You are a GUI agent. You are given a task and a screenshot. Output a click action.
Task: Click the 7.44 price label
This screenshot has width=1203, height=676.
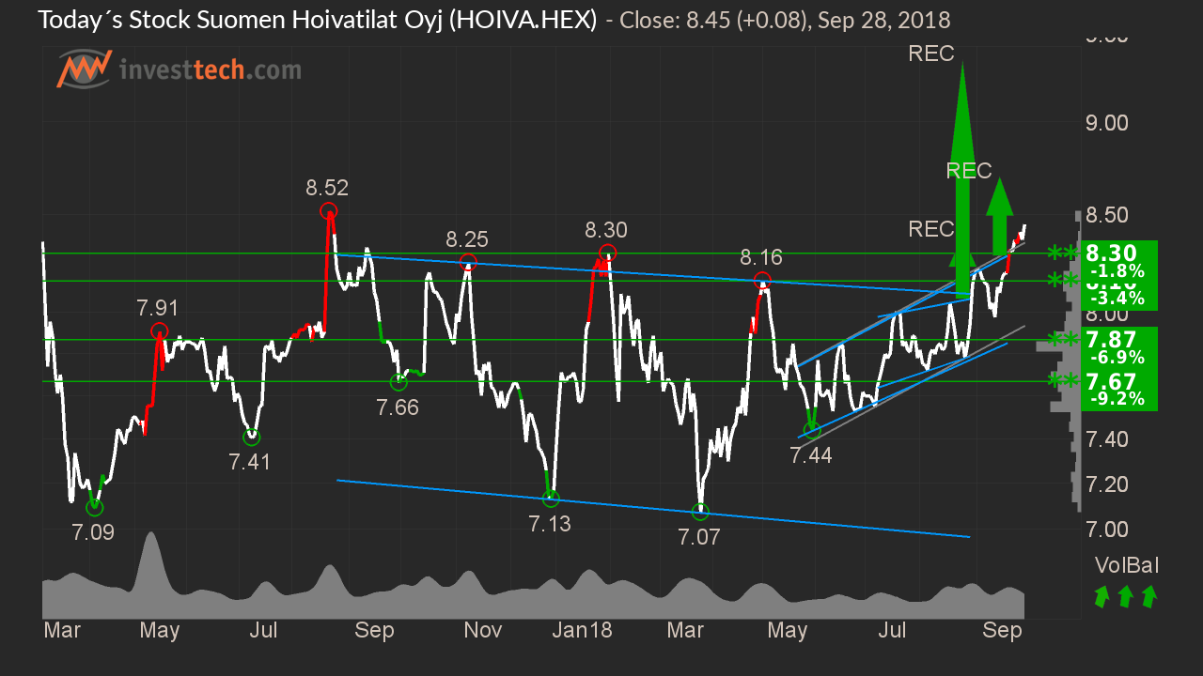tap(811, 455)
